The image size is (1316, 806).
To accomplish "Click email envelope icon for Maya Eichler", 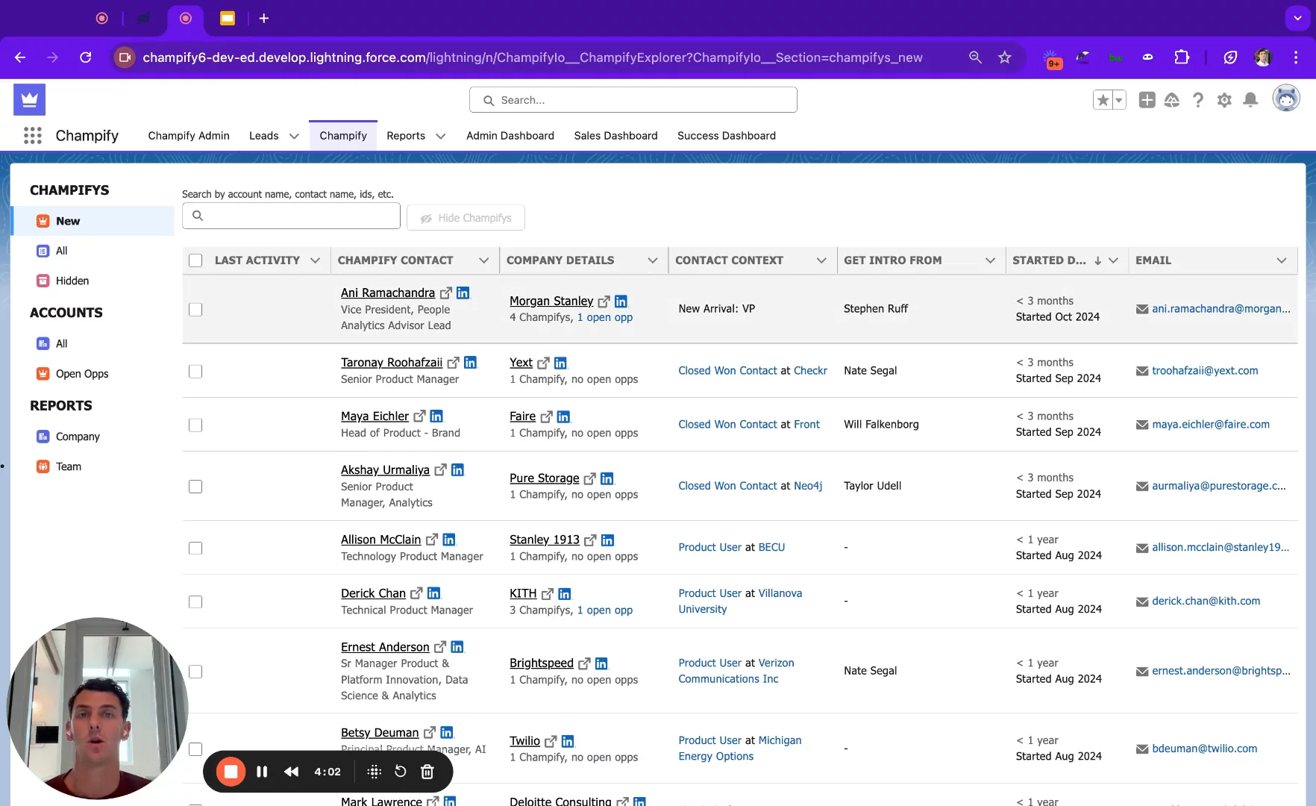I will coord(1141,425).
